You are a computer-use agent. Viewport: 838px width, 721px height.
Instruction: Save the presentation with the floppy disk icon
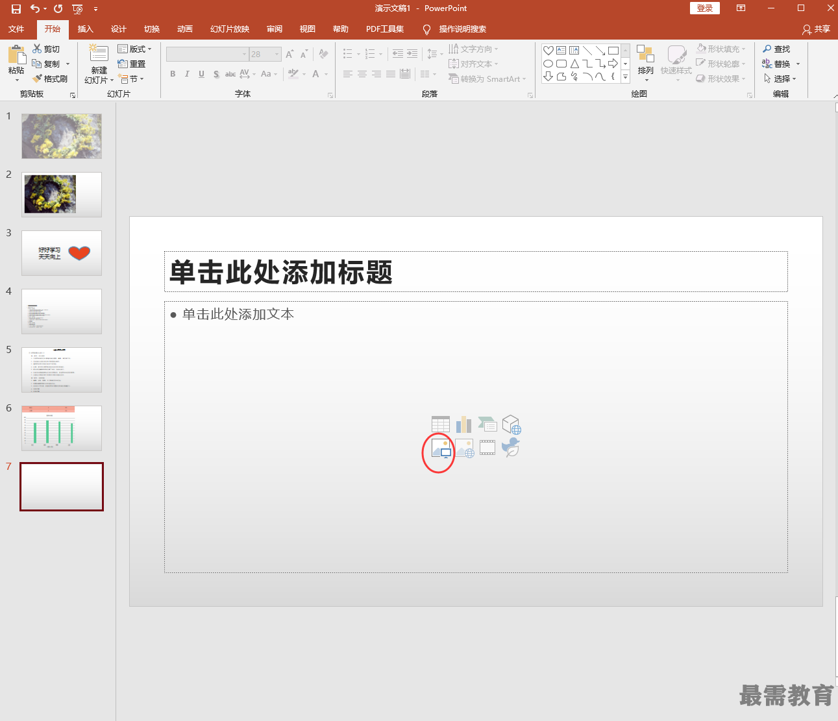click(x=16, y=8)
